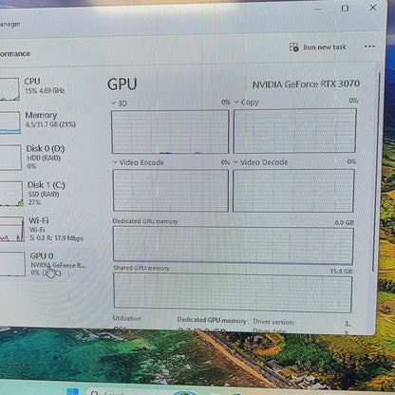Maximize the Task Manager window
395x395 pixels.
click(345, 9)
